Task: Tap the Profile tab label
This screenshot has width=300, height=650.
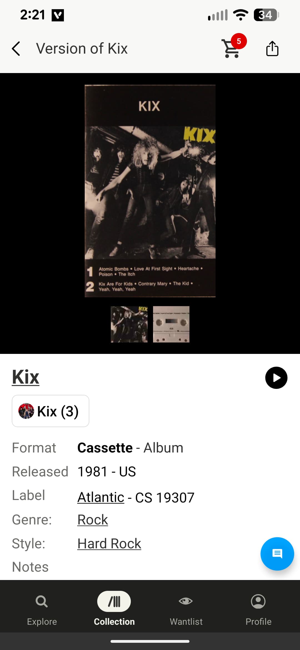Action: pyautogui.click(x=258, y=622)
